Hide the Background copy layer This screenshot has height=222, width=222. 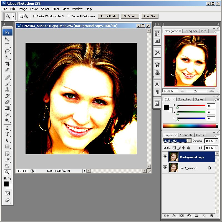(x=165, y=157)
